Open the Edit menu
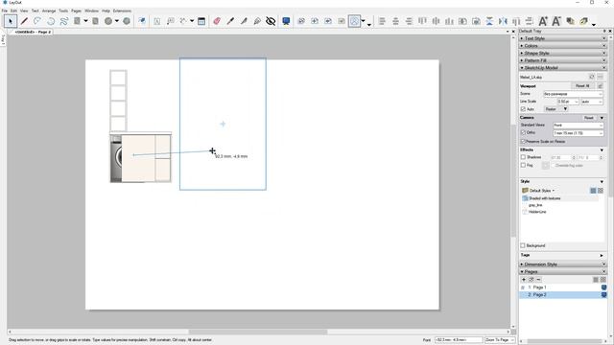This screenshot has height=345, width=614. tap(13, 11)
